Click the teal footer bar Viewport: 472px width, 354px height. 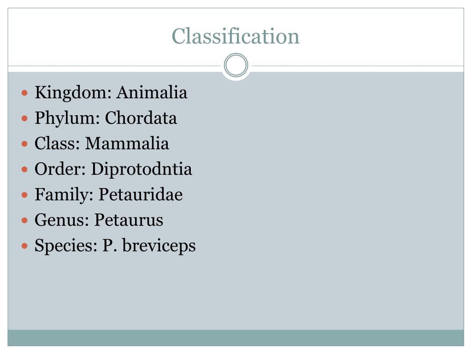click(236, 337)
